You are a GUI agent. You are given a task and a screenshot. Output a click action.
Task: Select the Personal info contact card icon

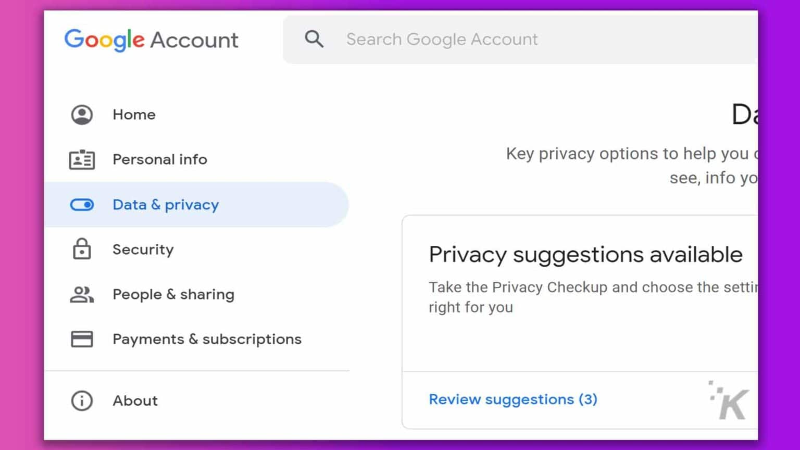81,159
